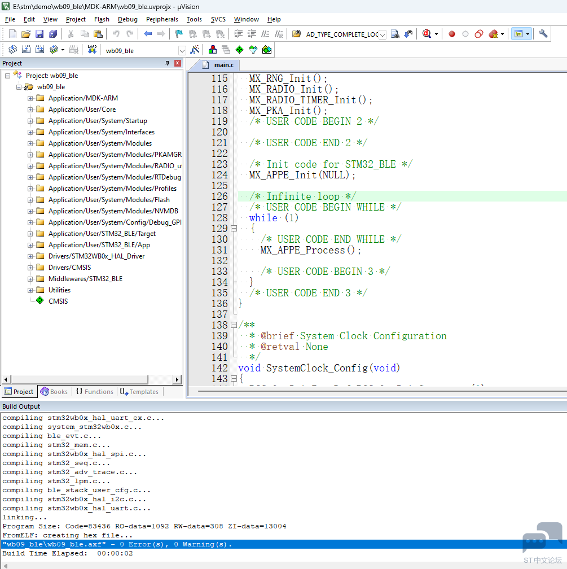Select Application/User/STM32_BLE/App folder
Viewport: 567px width, 569px height.
[99, 245]
